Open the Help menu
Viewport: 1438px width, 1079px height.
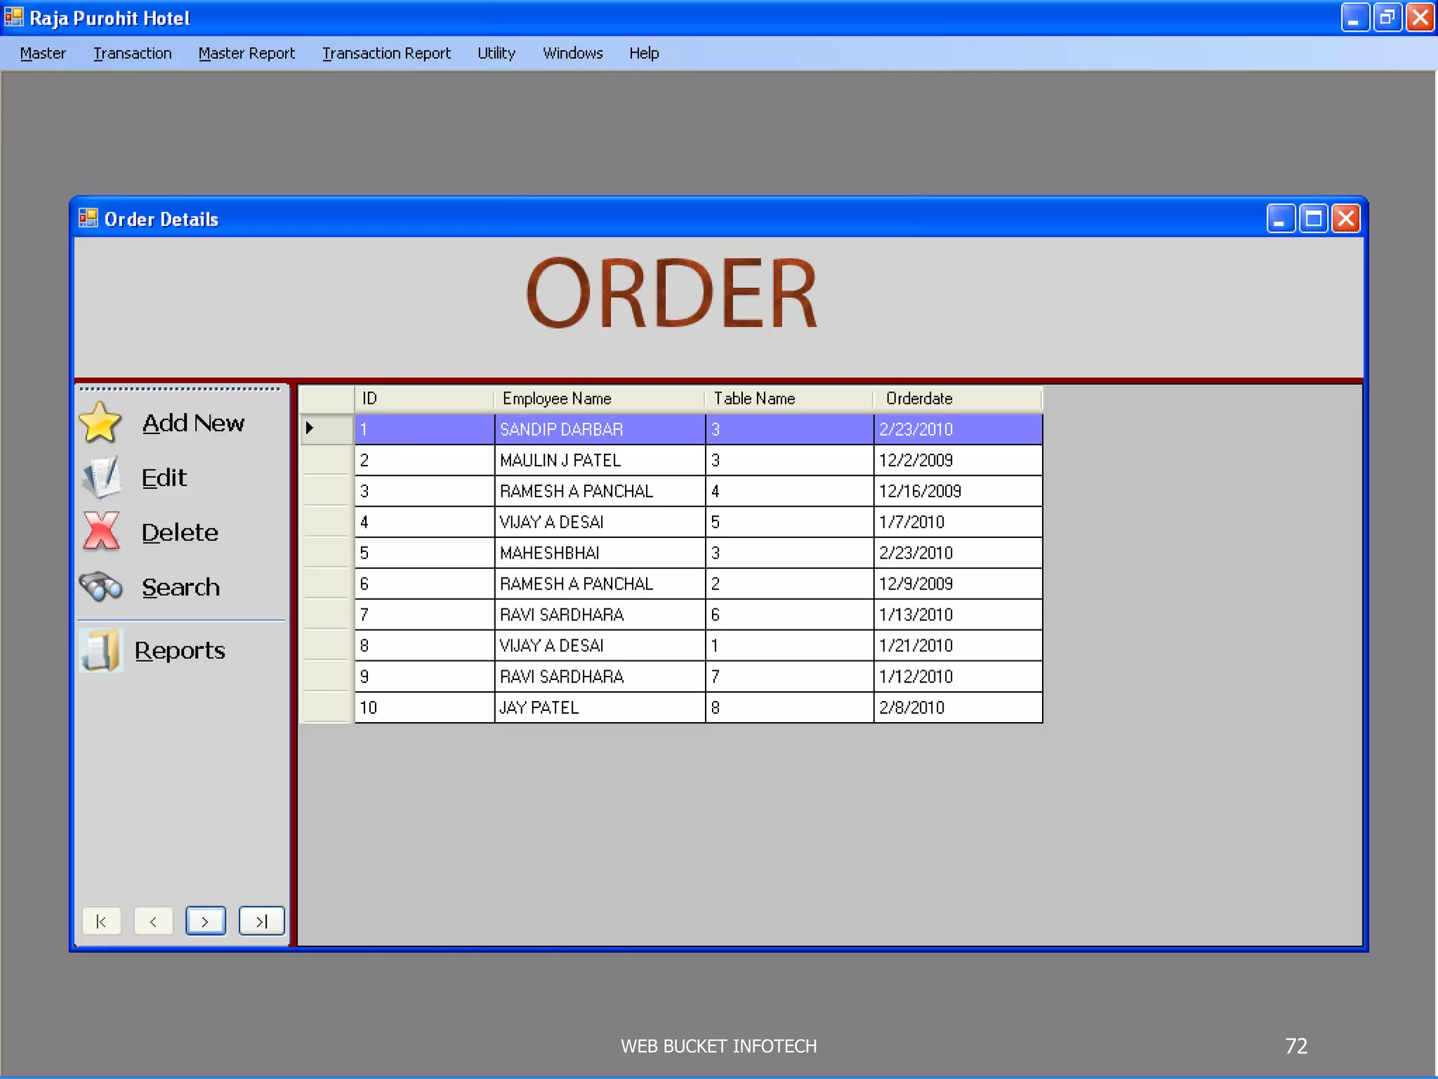point(644,53)
